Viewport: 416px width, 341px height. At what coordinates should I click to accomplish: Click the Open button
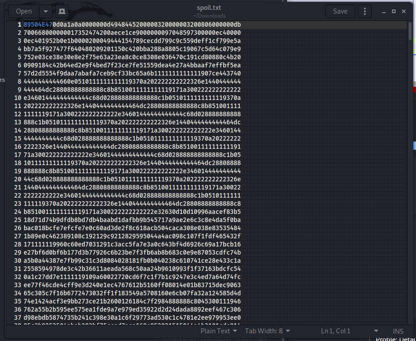pyautogui.click(x=24, y=11)
